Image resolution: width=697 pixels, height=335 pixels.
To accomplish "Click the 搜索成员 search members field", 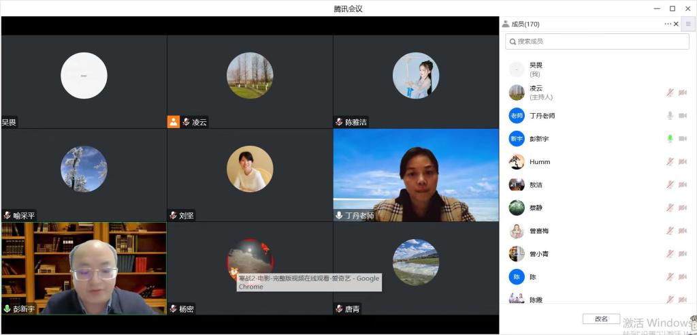I will (x=597, y=42).
